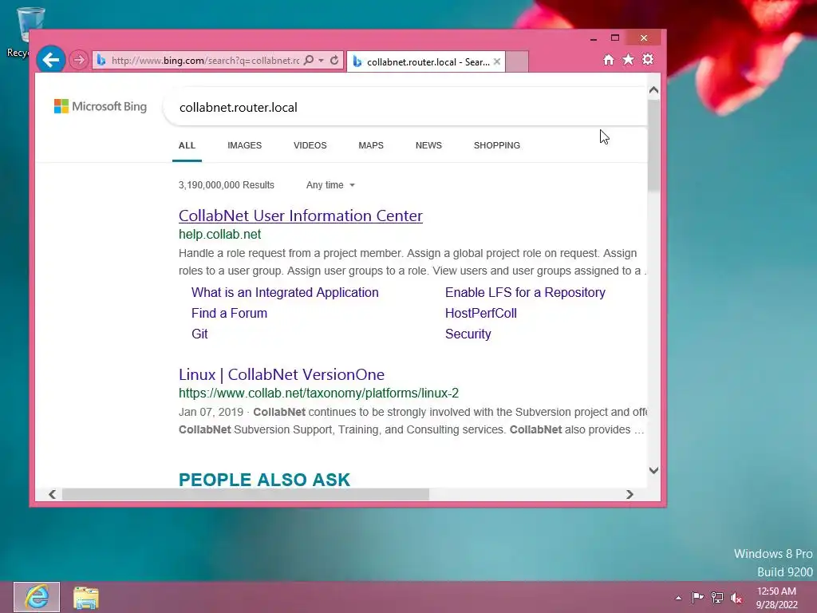
Task: Close the collabnet.router.local tab
Action: click(496, 61)
